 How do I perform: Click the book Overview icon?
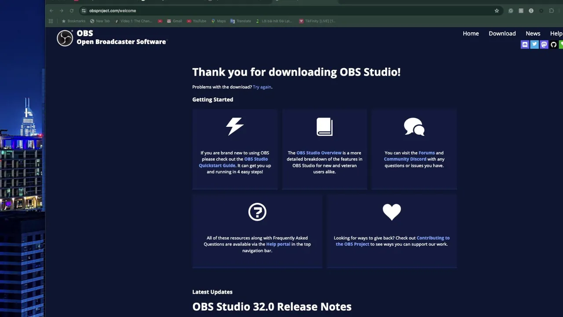[325, 127]
